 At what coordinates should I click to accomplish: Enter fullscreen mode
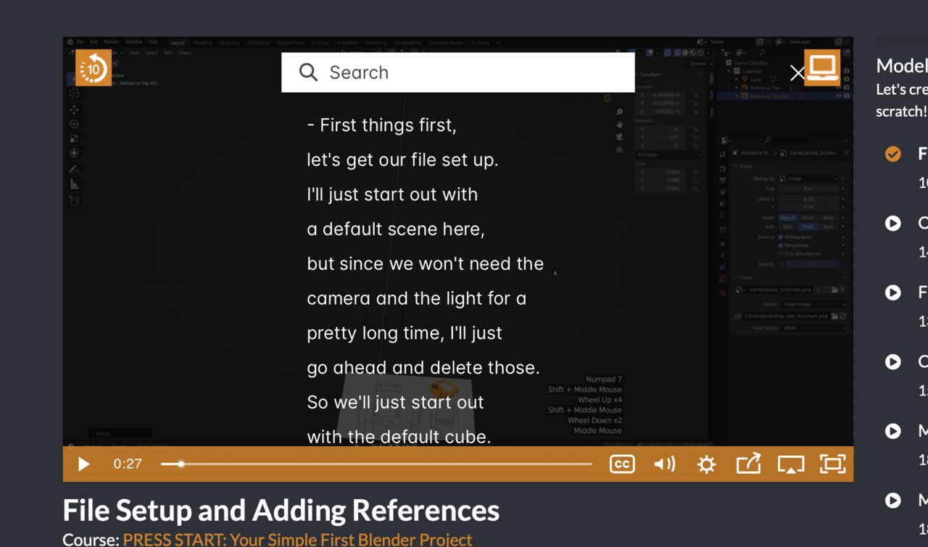[832, 464]
